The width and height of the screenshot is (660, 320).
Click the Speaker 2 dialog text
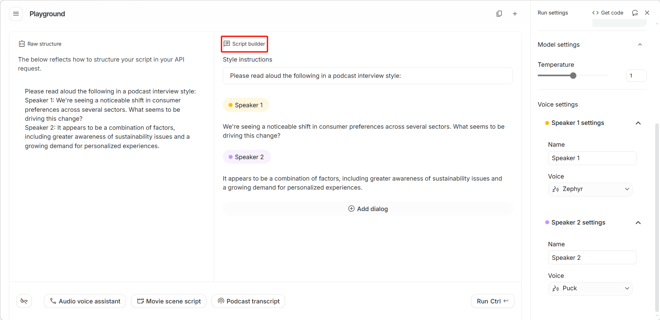click(x=362, y=183)
